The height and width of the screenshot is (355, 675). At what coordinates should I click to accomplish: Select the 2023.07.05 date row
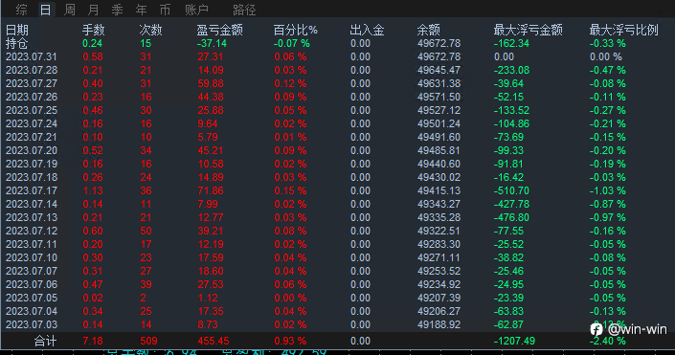(31, 298)
